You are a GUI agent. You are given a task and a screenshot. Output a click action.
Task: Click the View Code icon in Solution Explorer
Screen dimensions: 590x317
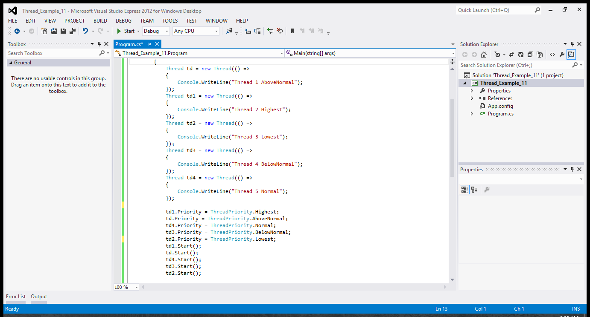coord(552,55)
